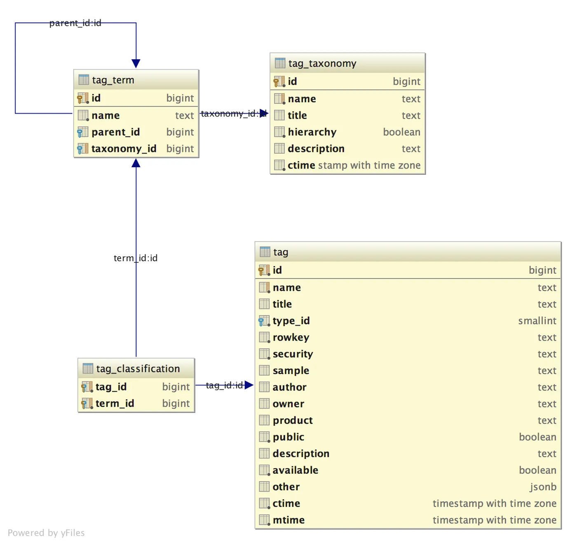
Task: Click column icon beside public
Action: (264, 437)
